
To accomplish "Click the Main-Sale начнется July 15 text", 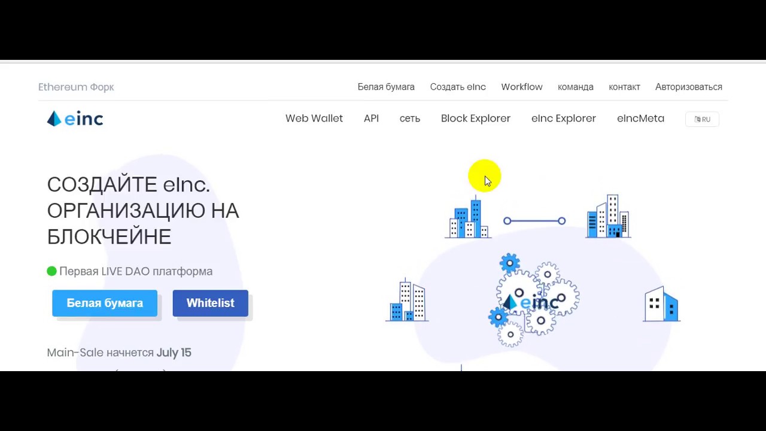I will tap(119, 353).
